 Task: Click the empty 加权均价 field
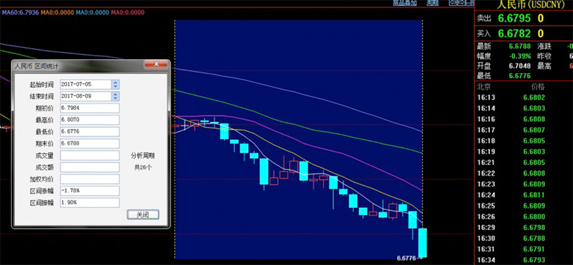[x=88, y=179]
